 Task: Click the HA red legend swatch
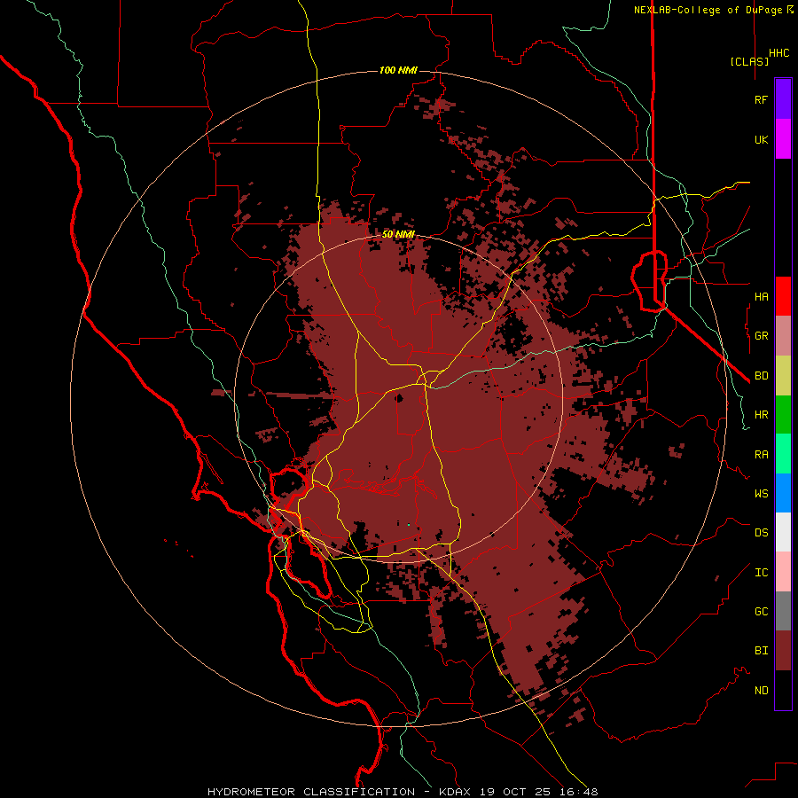point(783,296)
